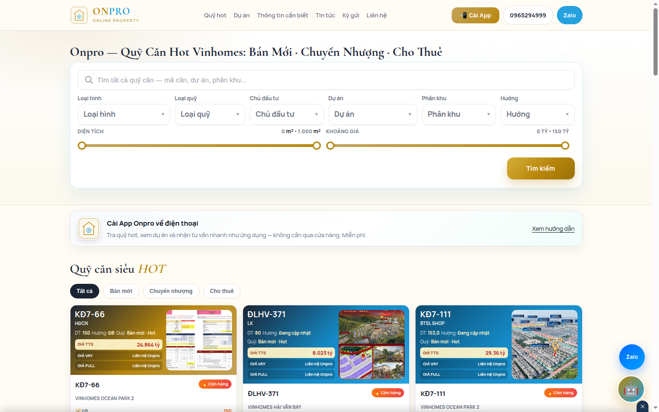This screenshot has width=659, height=412.
Task: Click Còn hàng badge on KĐ7-111
Action: point(561,393)
